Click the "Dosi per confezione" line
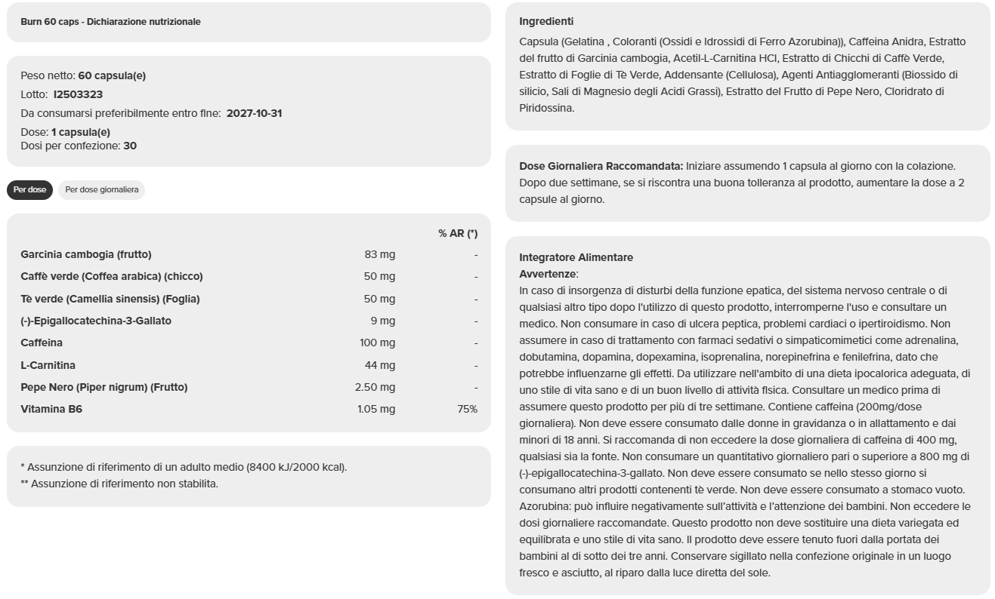The image size is (995, 599). 79,146
